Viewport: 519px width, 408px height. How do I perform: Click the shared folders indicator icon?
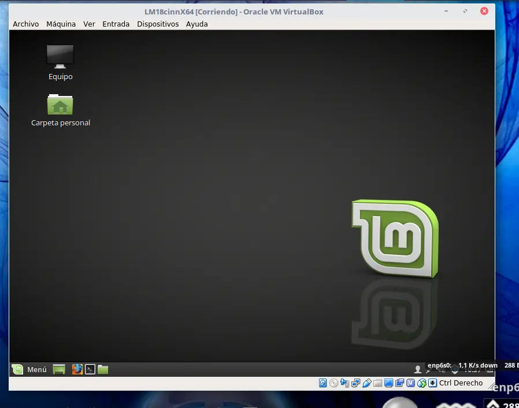pyautogui.click(x=377, y=383)
